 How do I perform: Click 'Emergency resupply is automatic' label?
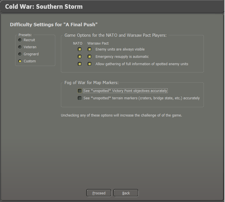pyautogui.click(x=122, y=57)
